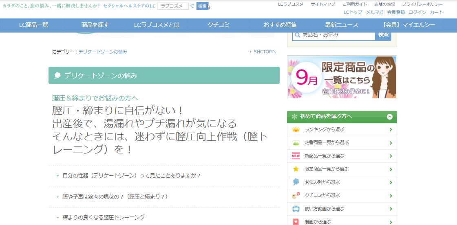Click the face icon beside クチコミから選ぶ

click(296, 196)
